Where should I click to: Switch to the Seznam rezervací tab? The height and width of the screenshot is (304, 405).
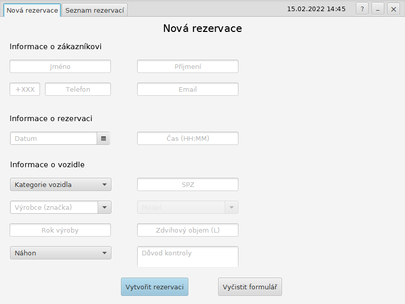click(95, 10)
